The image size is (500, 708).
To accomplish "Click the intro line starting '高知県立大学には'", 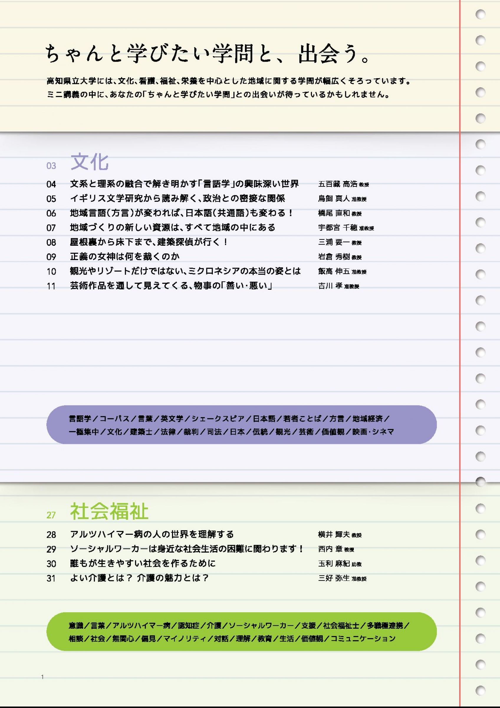I will [229, 81].
